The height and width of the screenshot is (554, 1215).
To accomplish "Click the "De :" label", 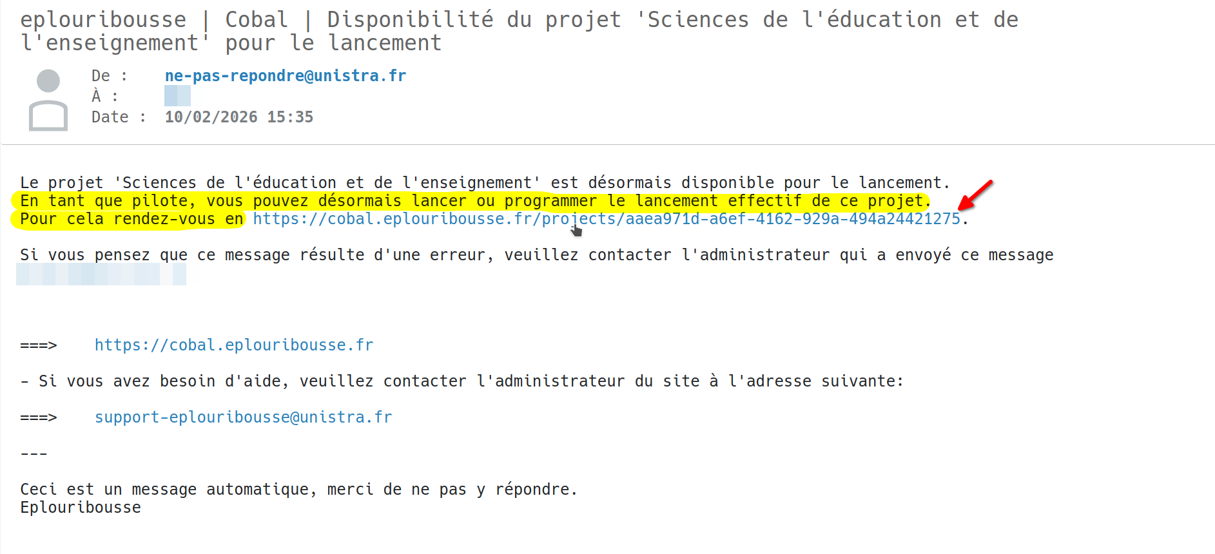I will (109, 76).
